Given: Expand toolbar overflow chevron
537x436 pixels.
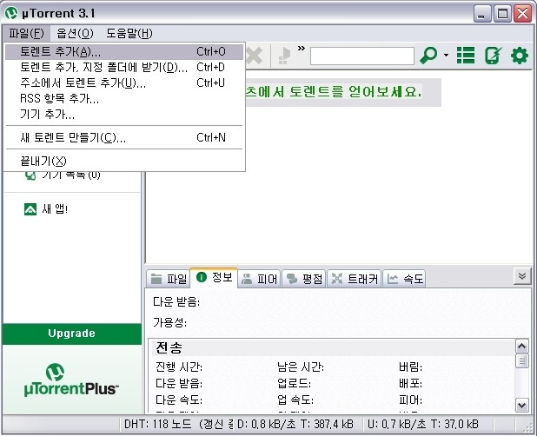Looking at the screenshot, I should (x=301, y=49).
